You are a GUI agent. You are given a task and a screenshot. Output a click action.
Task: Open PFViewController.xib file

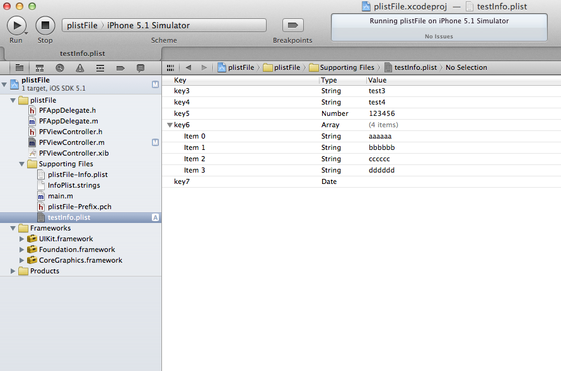[74, 153]
